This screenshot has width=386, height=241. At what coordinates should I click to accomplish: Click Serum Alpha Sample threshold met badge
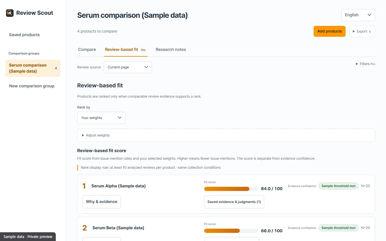click(338, 186)
